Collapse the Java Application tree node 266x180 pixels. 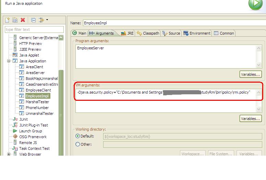9,61
